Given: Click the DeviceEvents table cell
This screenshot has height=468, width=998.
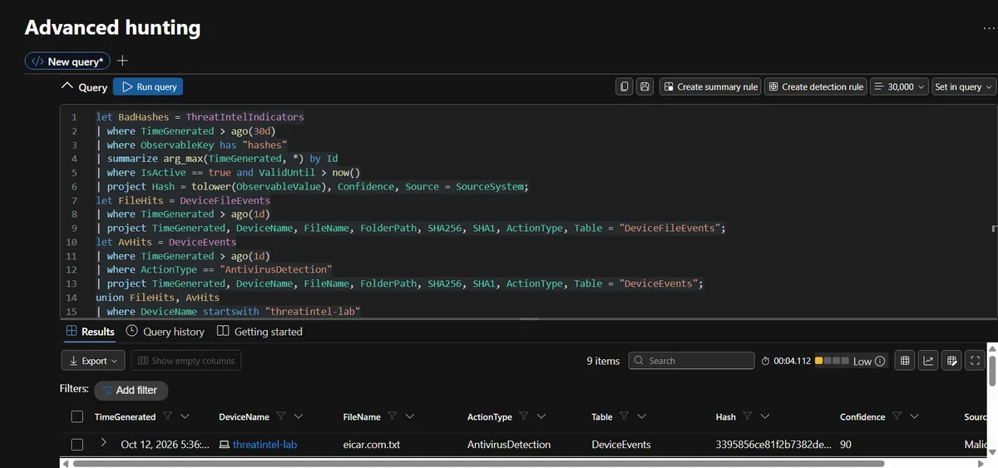Looking at the screenshot, I should [x=621, y=445].
